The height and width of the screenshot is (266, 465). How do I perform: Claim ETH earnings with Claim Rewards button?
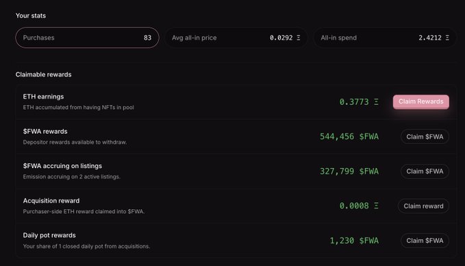pyautogui.click(x=420, y=102)
